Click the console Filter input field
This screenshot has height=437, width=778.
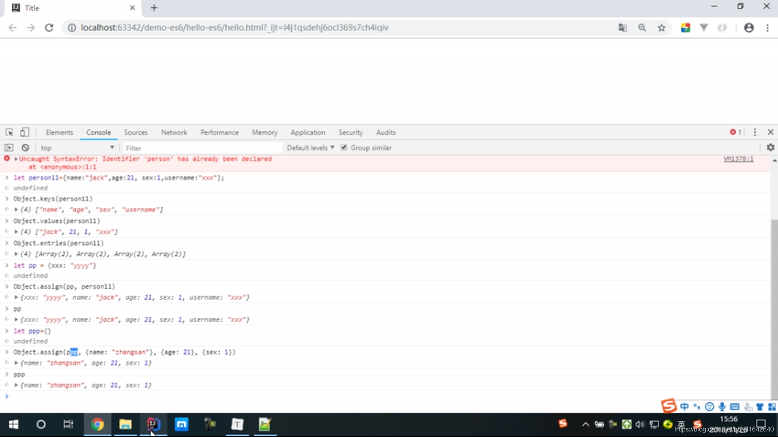[203, 148]
